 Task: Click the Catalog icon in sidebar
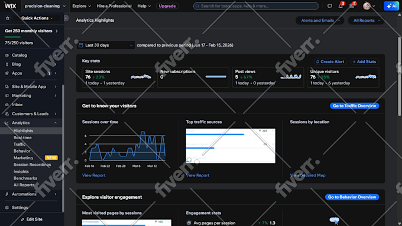click(x=7, y=55)
